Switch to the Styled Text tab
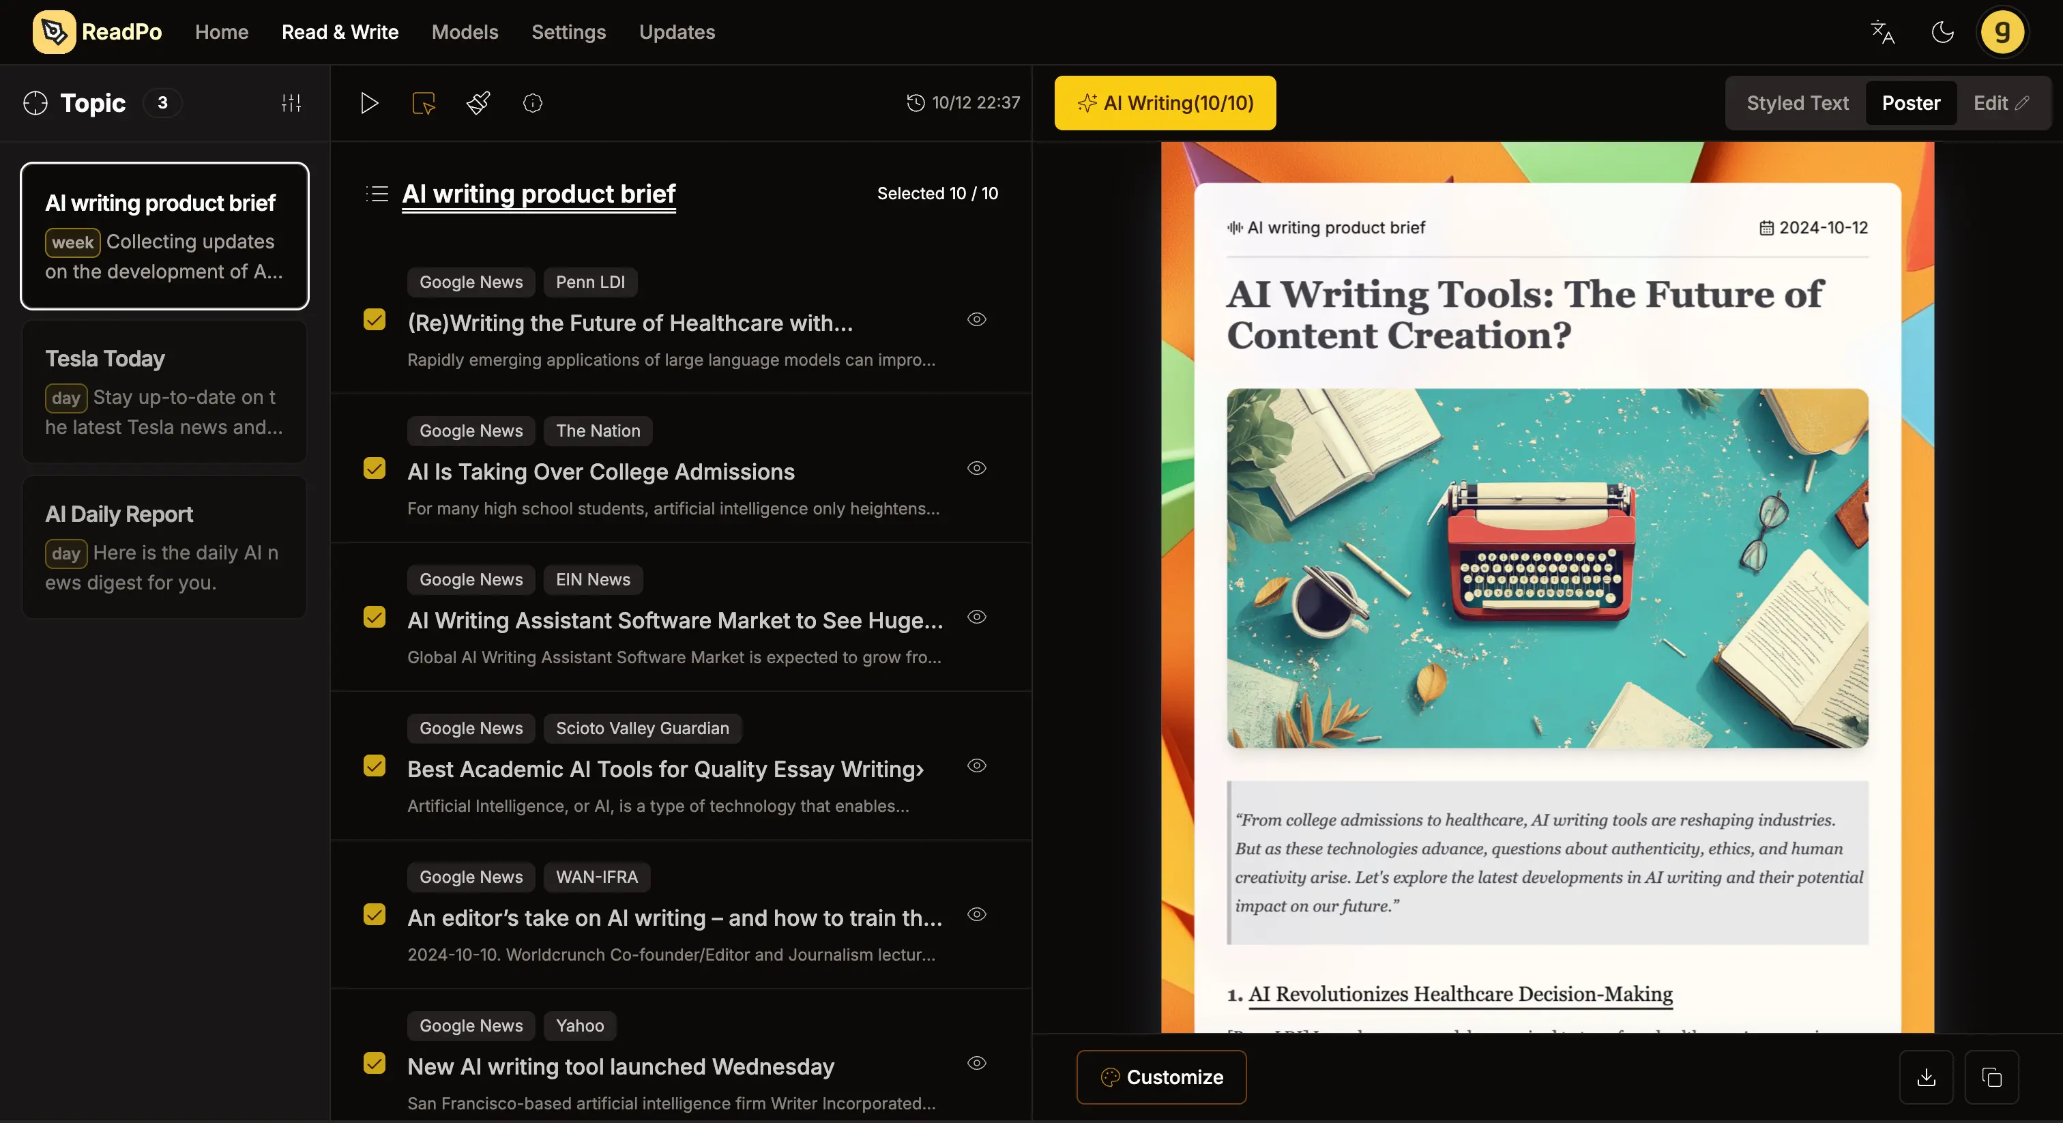The height and width of the screenshot is (1123, 2063). 1797,102
